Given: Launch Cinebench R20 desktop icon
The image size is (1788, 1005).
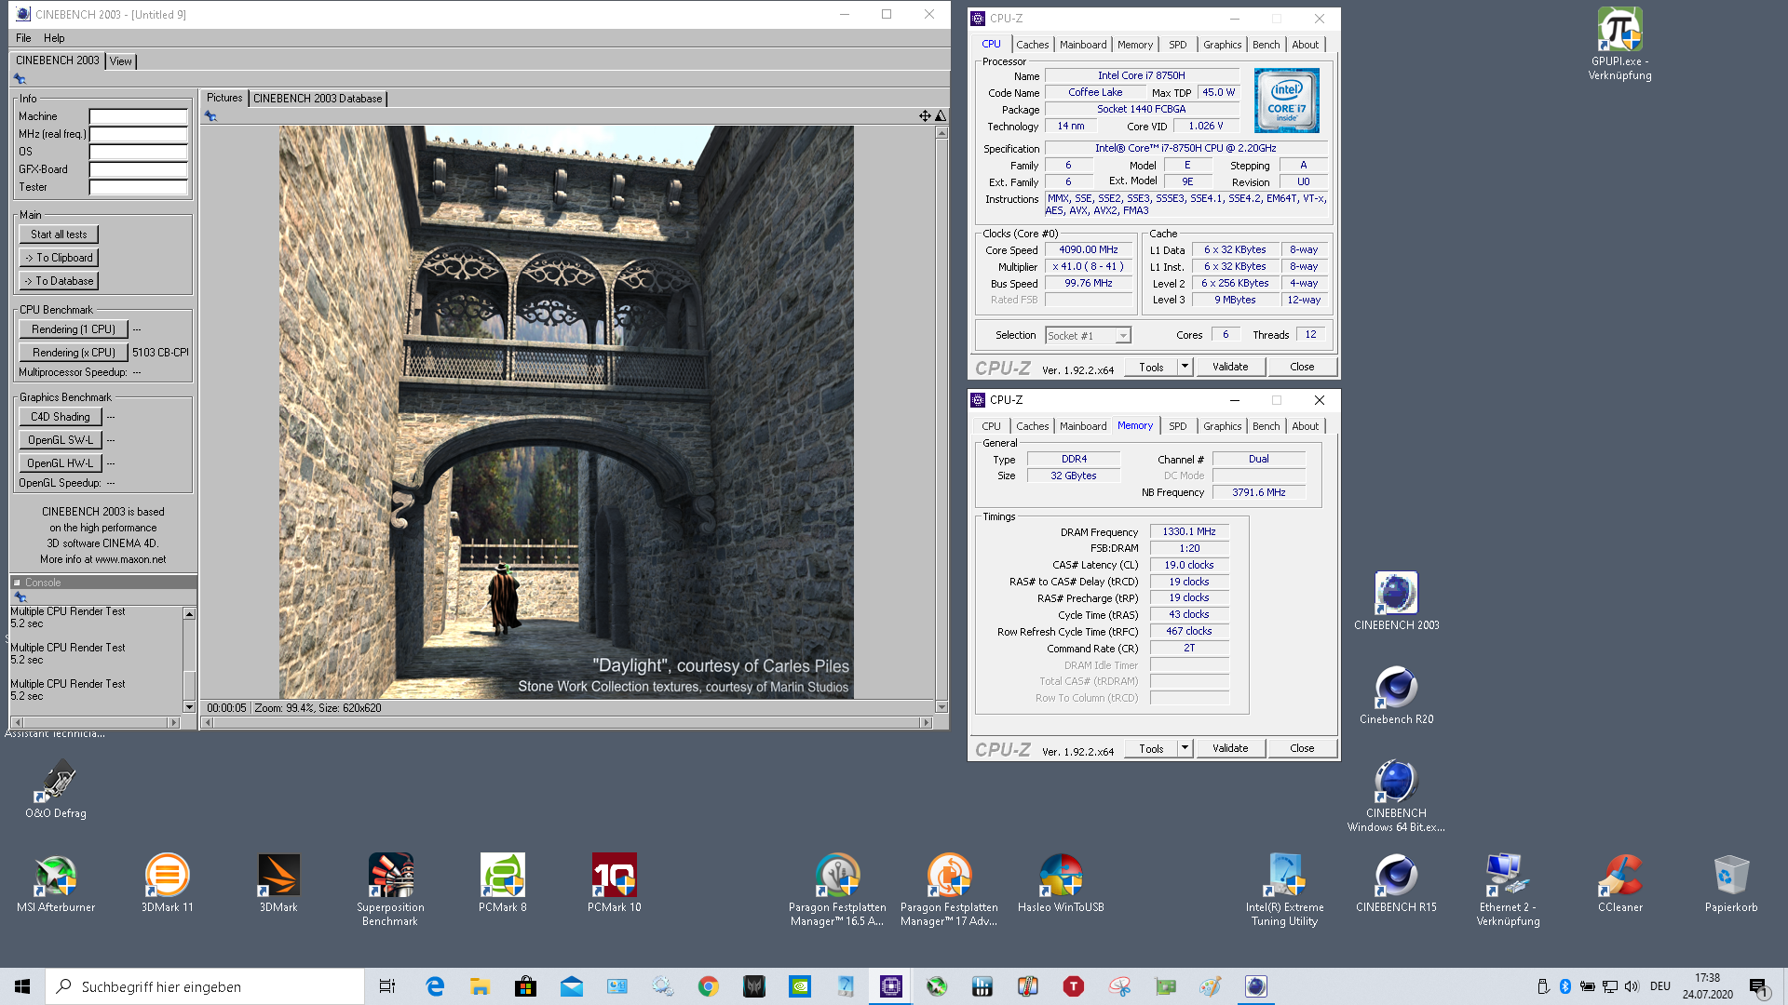Looking at the screenshot, I should tap(1396, 695).
